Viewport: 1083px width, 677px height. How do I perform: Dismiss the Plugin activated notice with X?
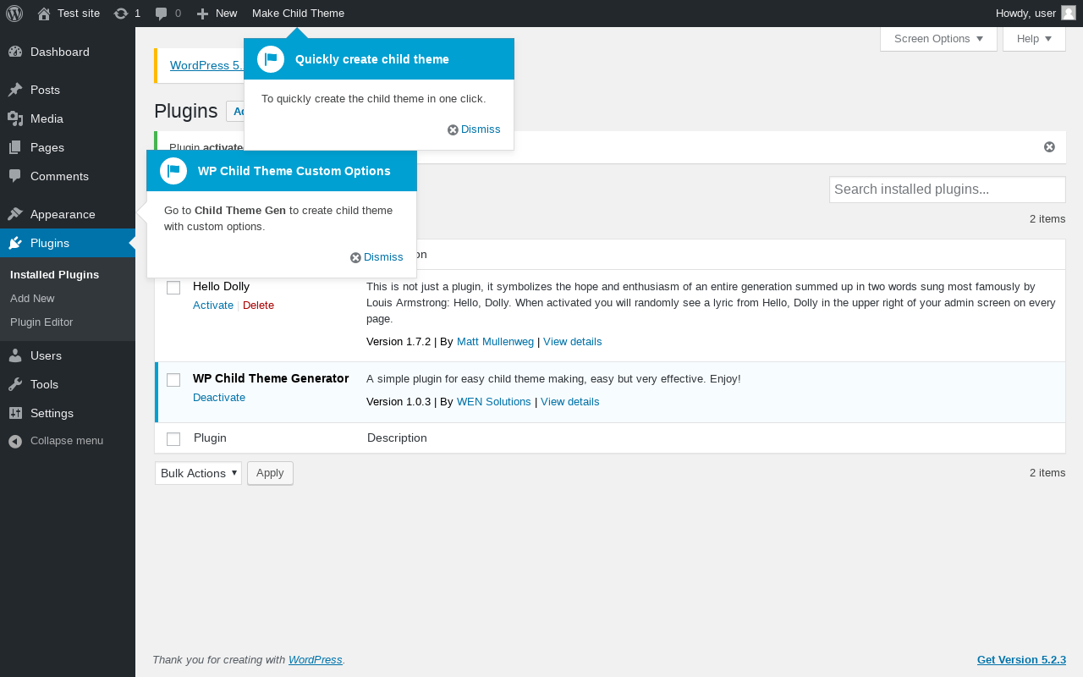[1049, 146]
